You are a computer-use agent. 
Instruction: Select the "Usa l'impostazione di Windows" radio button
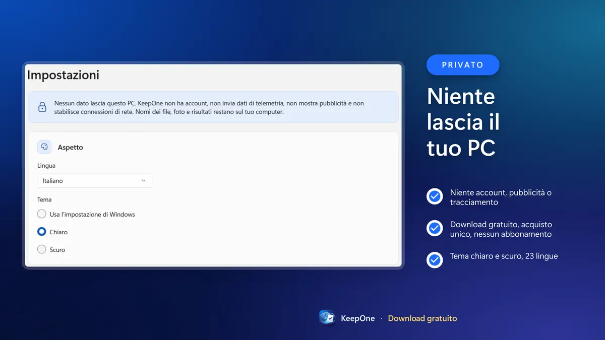(42, 214)
